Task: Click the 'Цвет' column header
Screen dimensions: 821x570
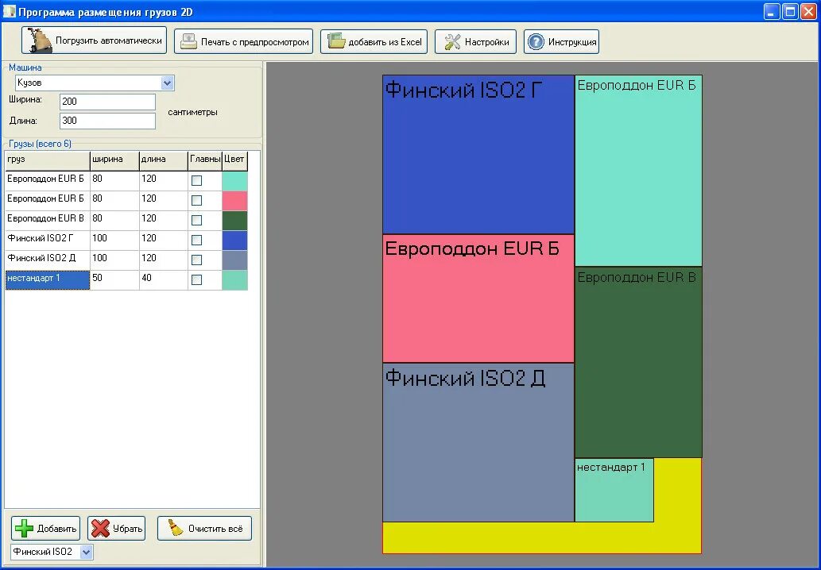Action: [x=234, y=160]
